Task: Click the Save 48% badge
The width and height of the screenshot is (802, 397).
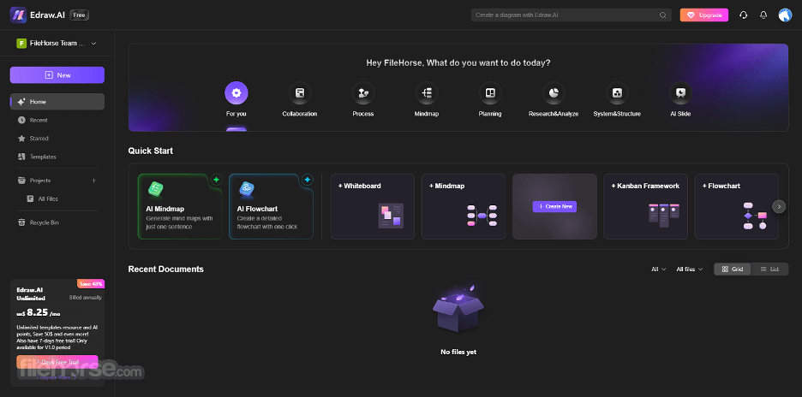Action: [x=91, y=283]
